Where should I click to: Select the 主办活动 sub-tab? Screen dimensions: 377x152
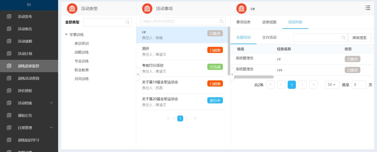click(x=269, y=38)
